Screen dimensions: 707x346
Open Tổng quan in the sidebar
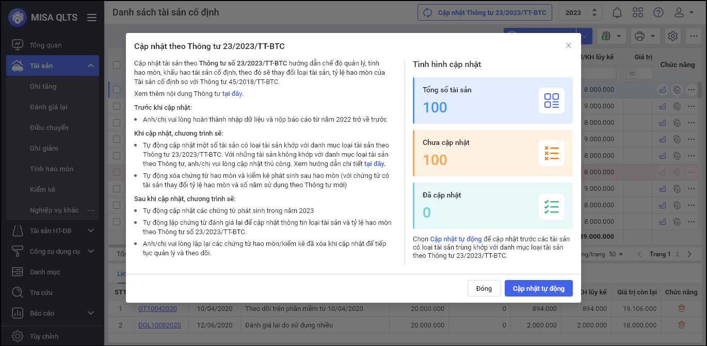click(45, 45)
